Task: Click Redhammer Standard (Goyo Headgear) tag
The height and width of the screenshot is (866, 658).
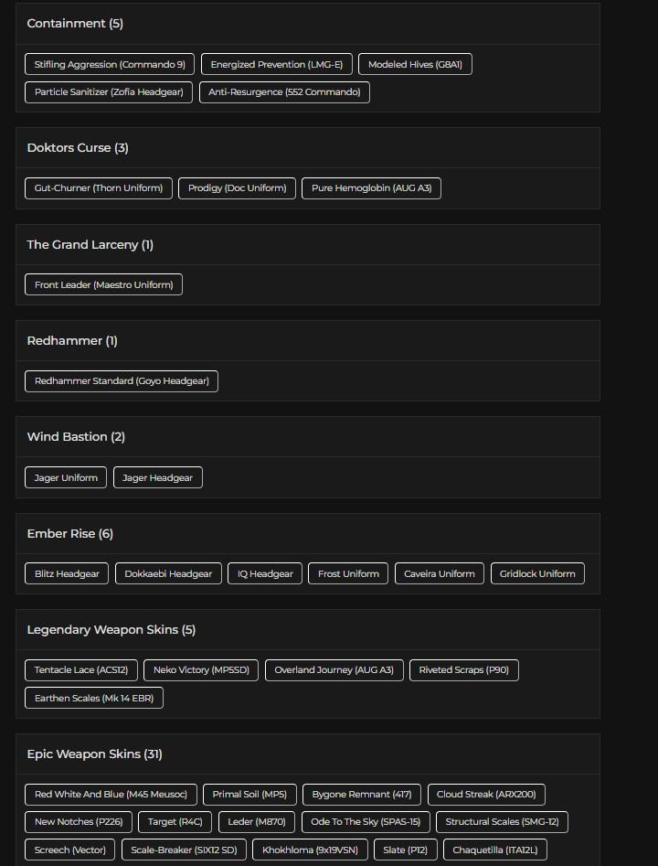Action: pyautogui.click(x=122, y=381)
